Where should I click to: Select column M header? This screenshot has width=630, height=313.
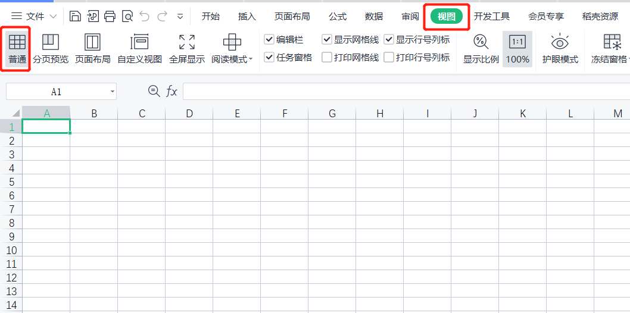click(x=612, y=113)
